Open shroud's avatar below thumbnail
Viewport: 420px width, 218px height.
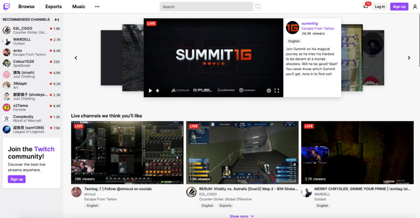[x=76, y=192]
